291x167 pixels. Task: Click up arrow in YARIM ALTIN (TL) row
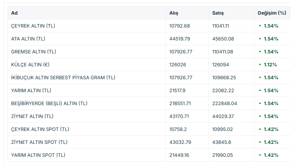pyautogui.click(x=260, y=90)
